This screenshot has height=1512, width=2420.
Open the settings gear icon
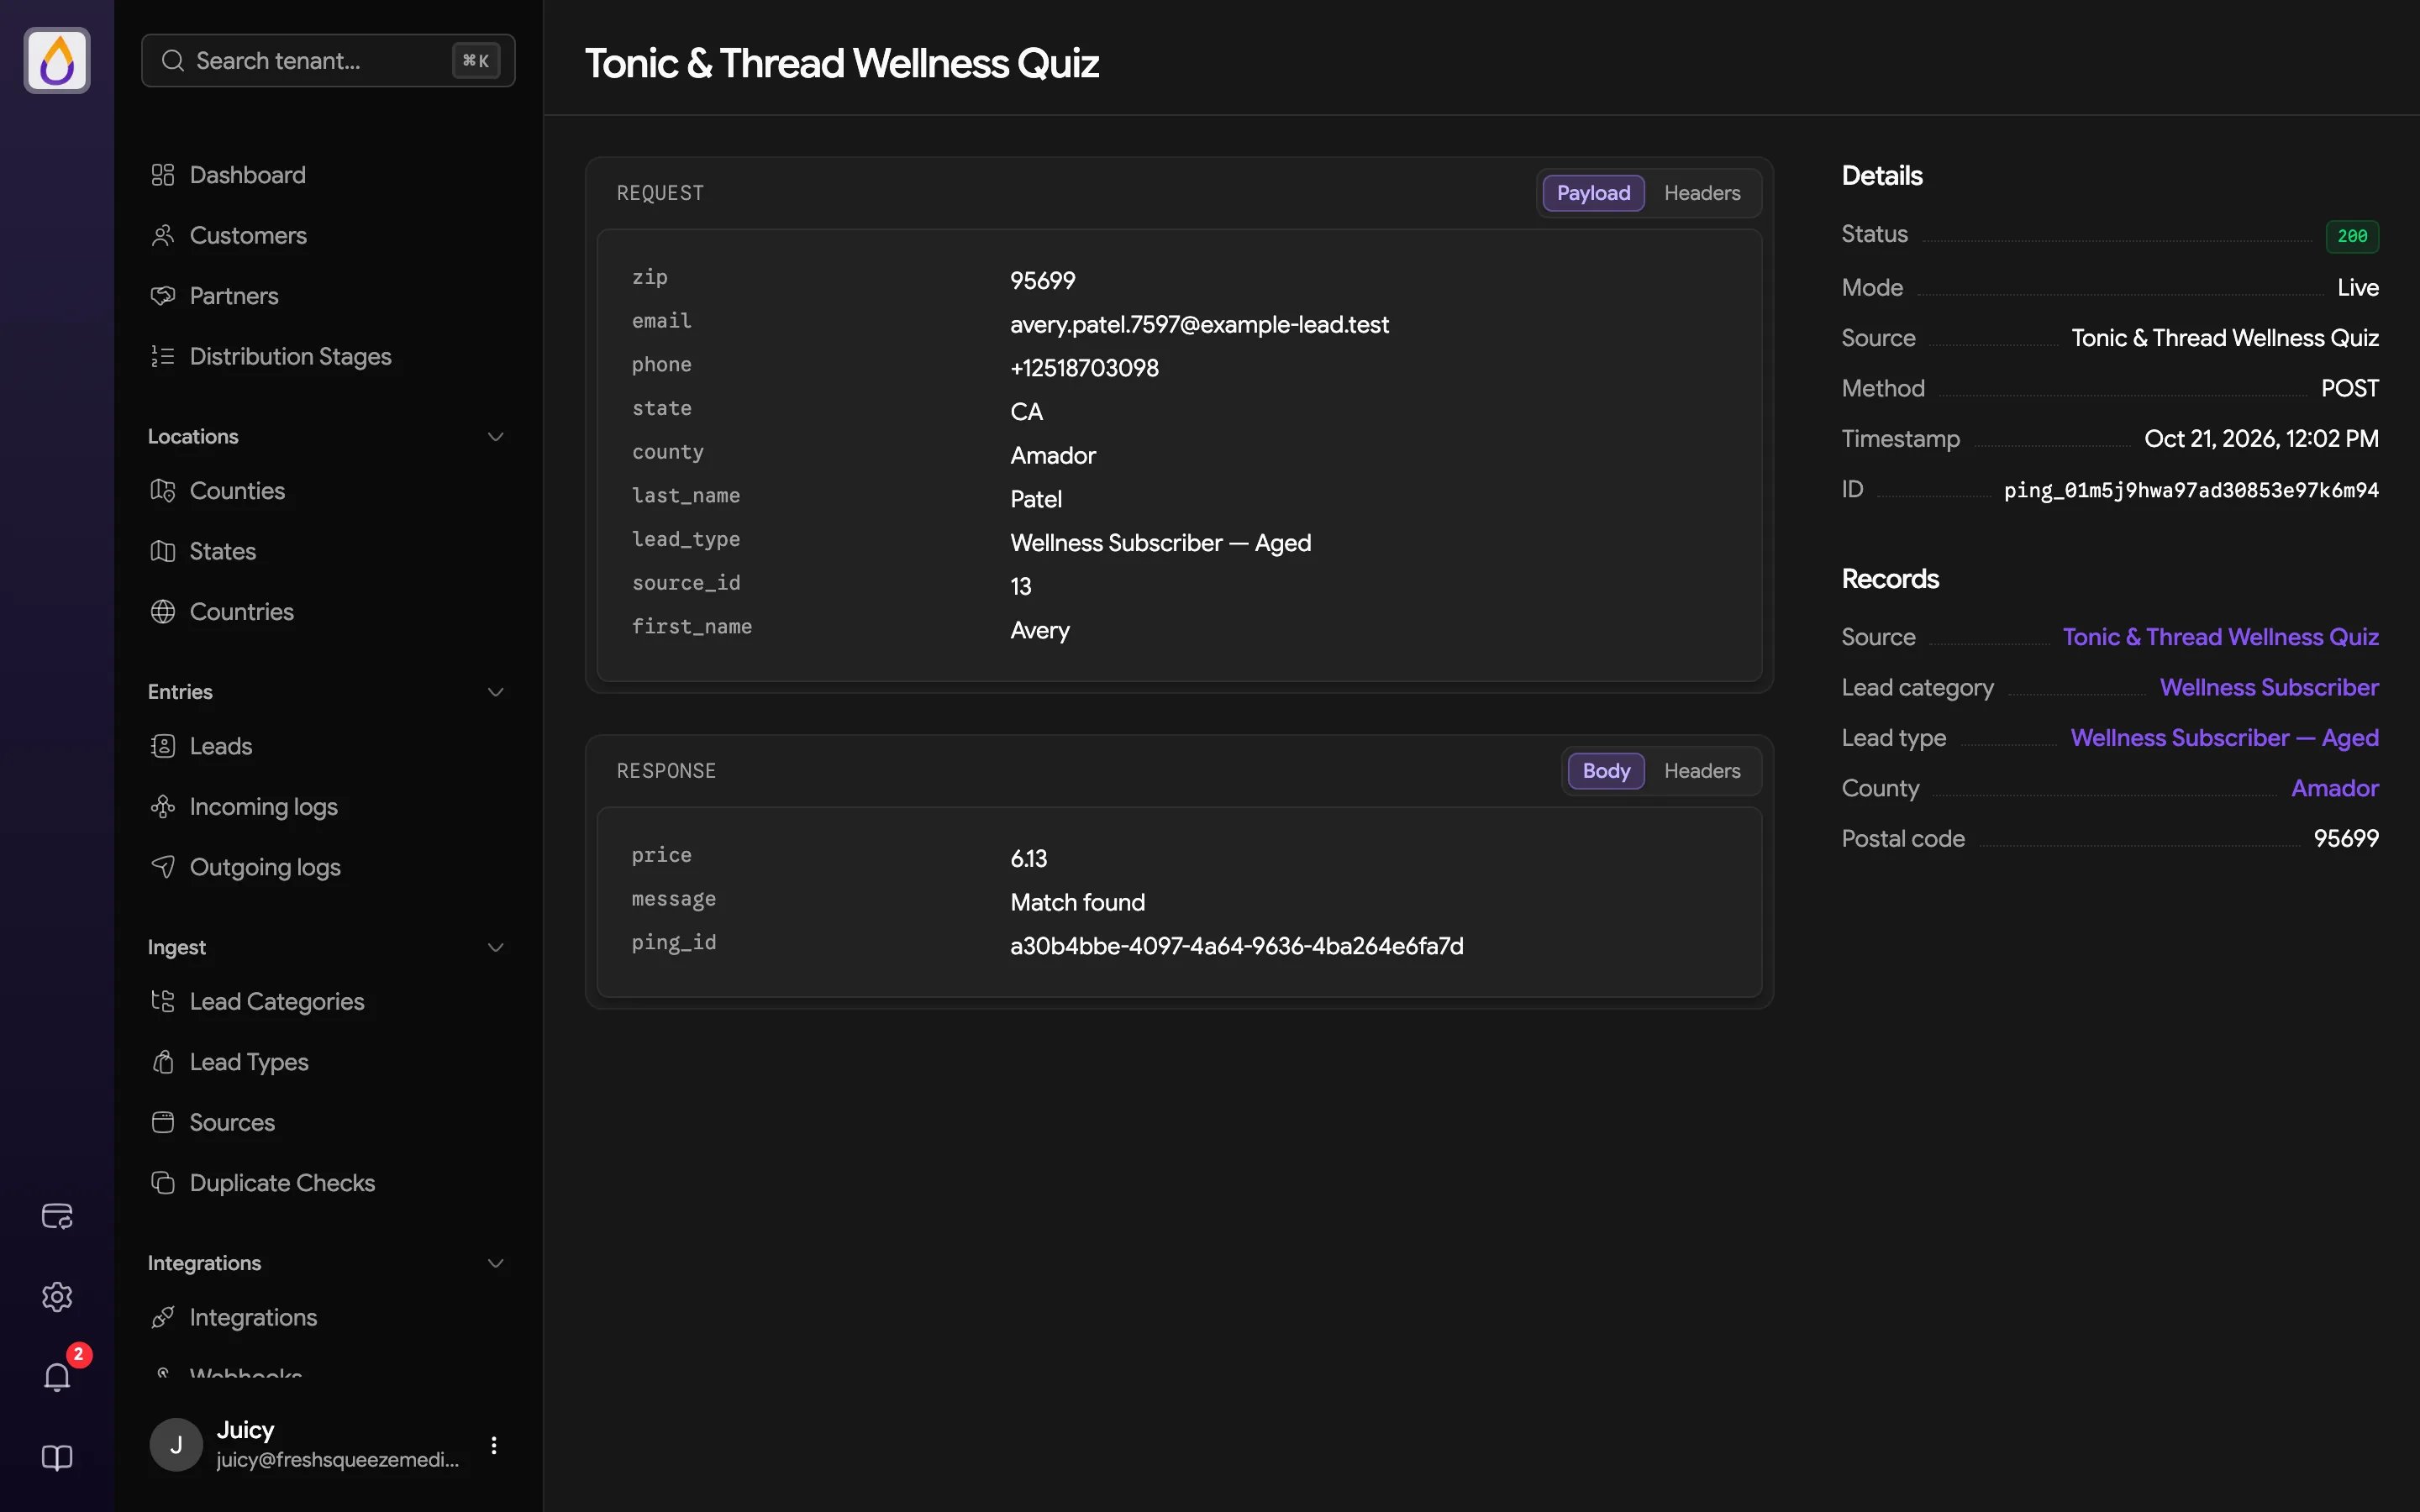(57, 1297)
